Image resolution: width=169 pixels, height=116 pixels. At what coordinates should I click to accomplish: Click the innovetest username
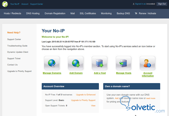pos(151,4)
